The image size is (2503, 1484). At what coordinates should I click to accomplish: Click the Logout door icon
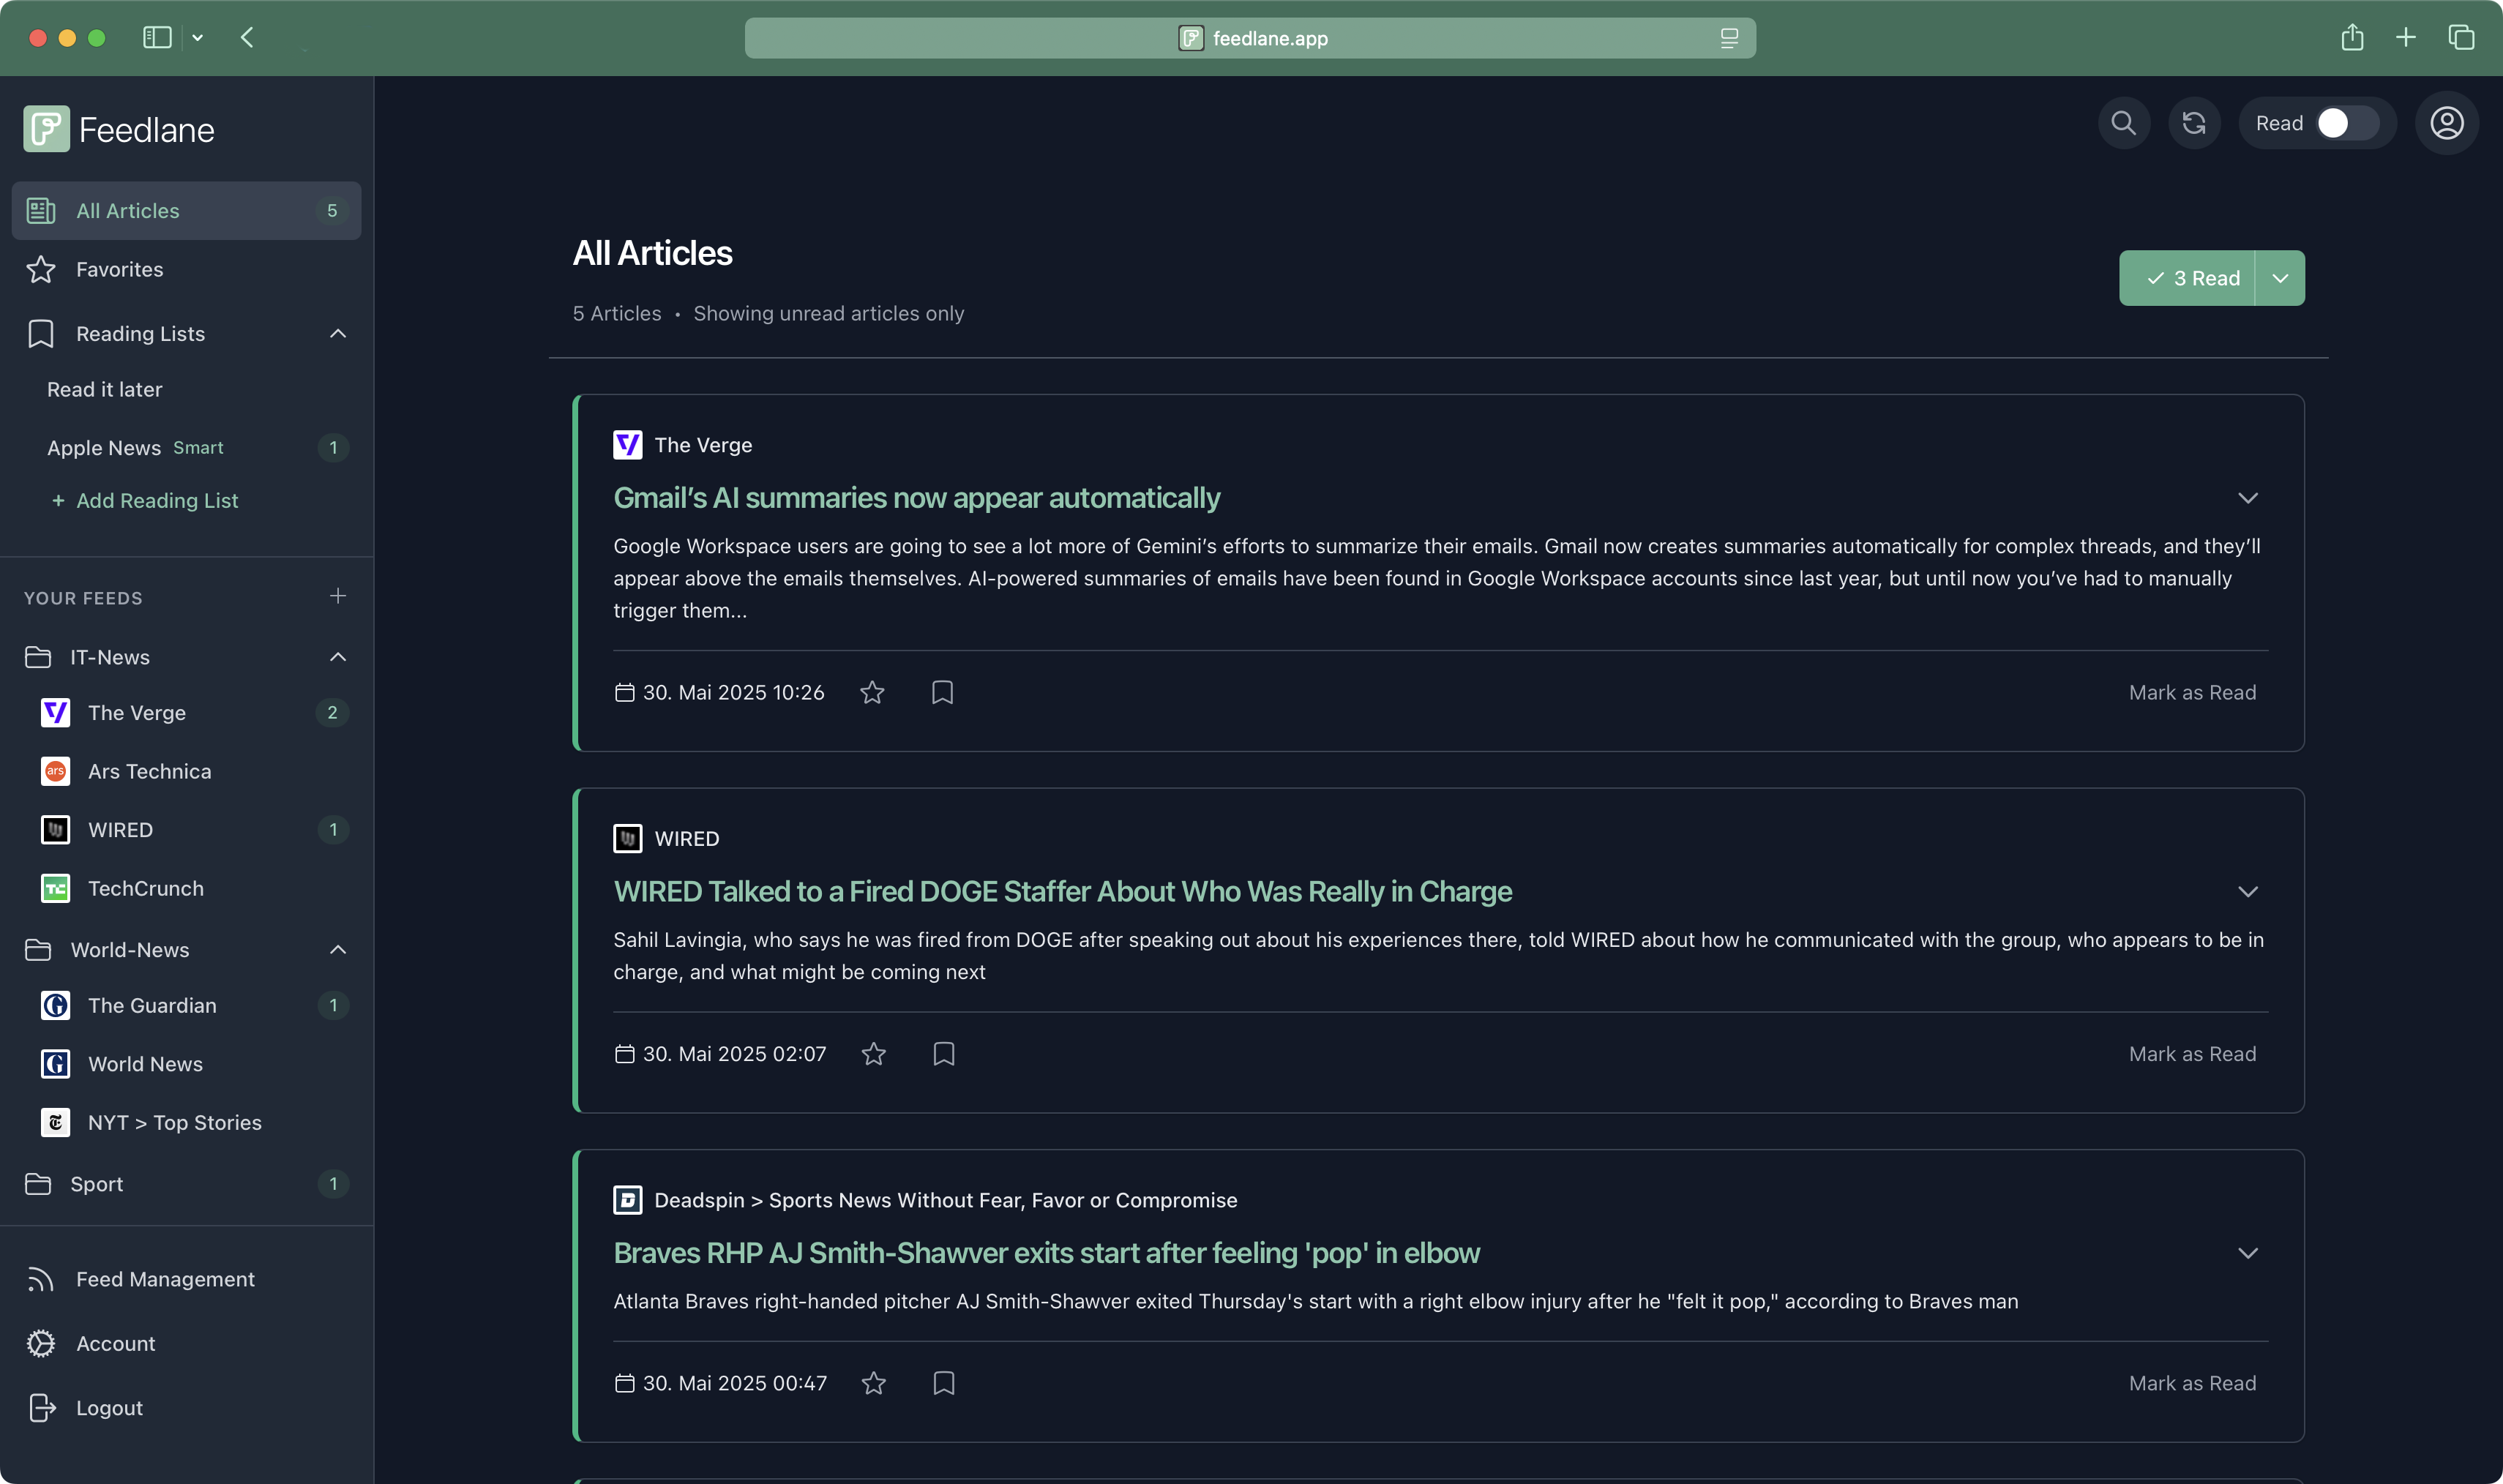[41, 1407]
